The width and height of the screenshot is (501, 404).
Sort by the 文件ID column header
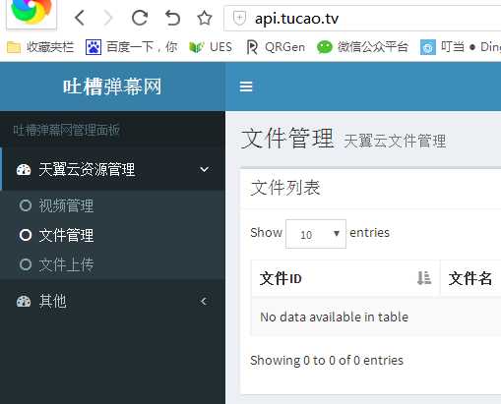coord(345,278)
